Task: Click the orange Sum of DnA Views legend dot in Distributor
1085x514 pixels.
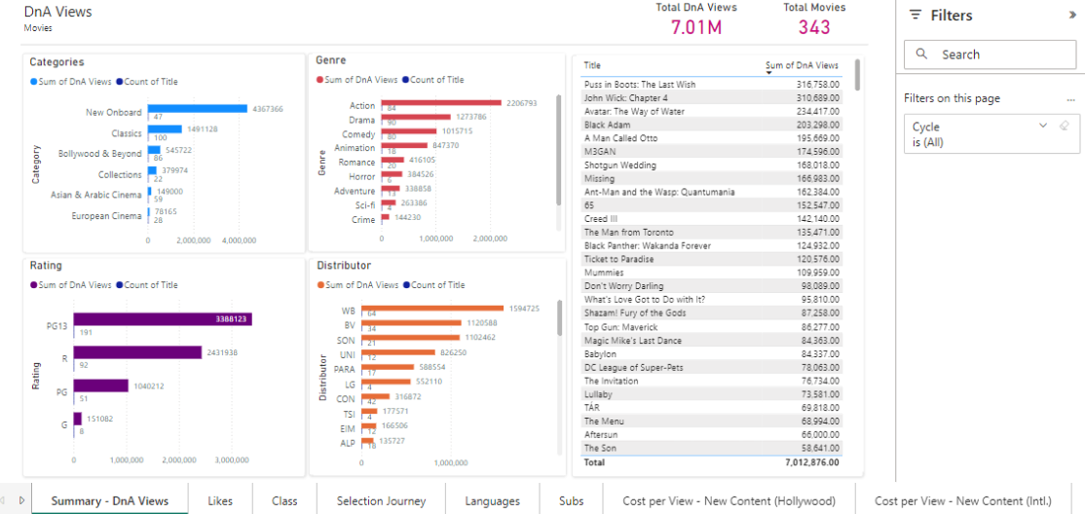Action: [x=319, y=285]
